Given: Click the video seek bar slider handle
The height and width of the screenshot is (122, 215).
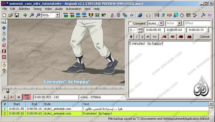Looking at the screenshot, I should [8, 90].
